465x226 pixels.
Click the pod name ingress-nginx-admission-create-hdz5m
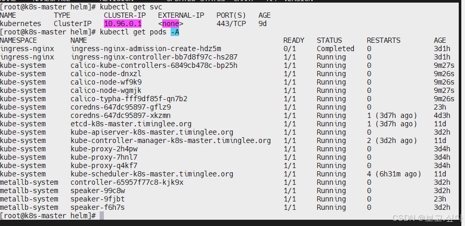coord(146,49)
